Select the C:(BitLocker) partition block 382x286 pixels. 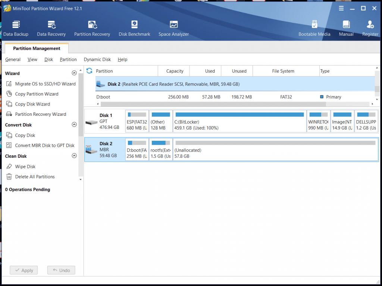(x=240, y=121)
